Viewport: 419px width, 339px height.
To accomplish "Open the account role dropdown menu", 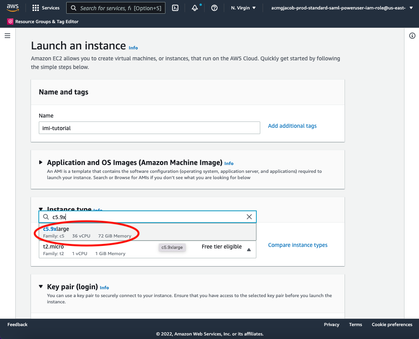I will coord(342,8).
